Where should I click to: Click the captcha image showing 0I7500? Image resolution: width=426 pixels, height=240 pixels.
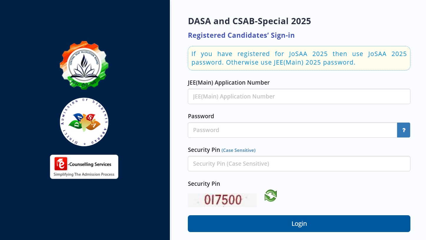tap(222, 200)
